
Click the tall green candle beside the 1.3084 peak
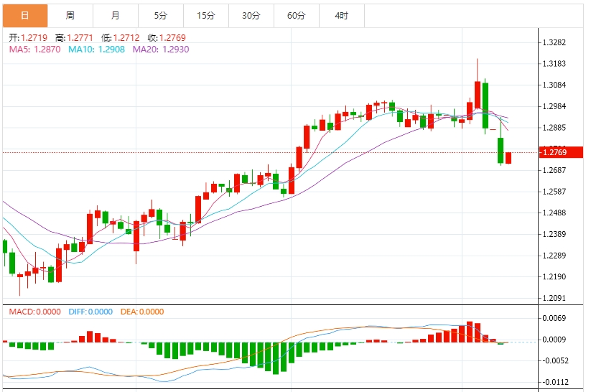point(485,106)
